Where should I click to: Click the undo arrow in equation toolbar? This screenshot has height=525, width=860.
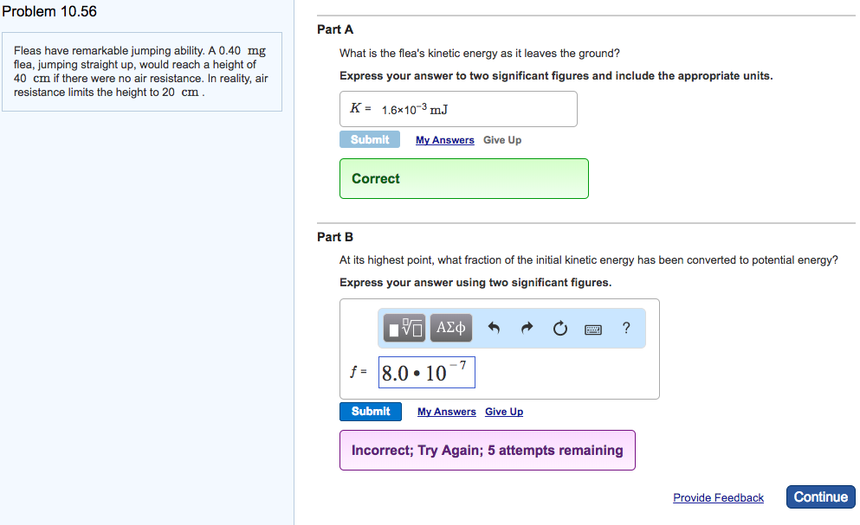pyautogui.click(x=493, y=328)
